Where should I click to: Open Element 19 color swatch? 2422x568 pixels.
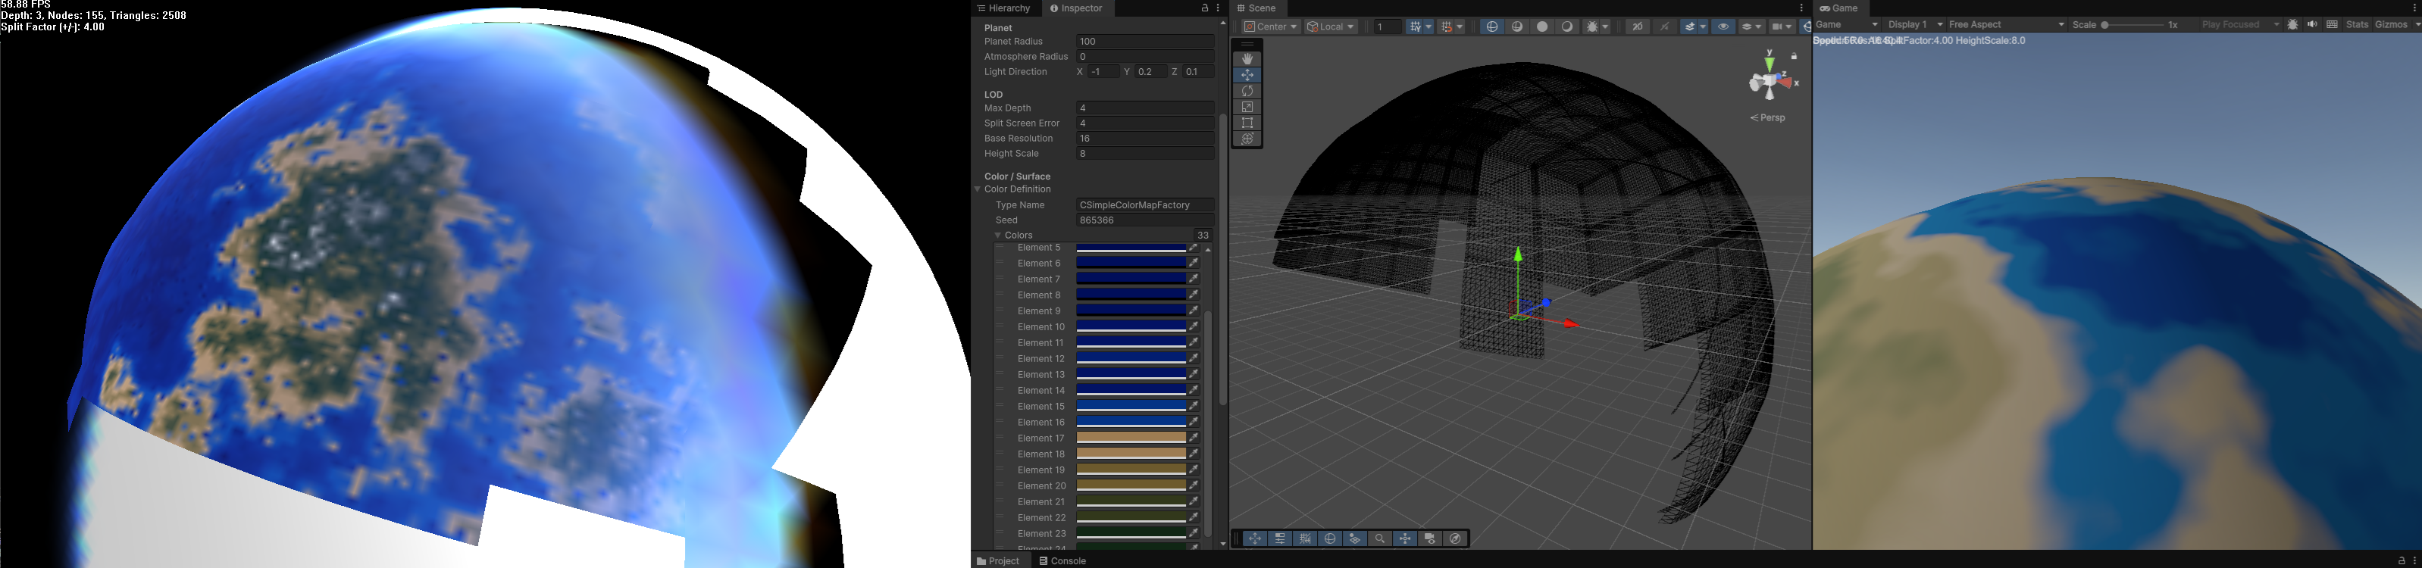pyautogui.click(x=1130, y=470)
